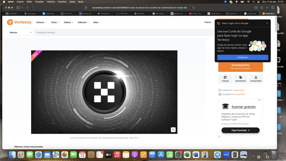Switch to the Masterclas... tab
286x161 pixels.
(x=49, y=13)
